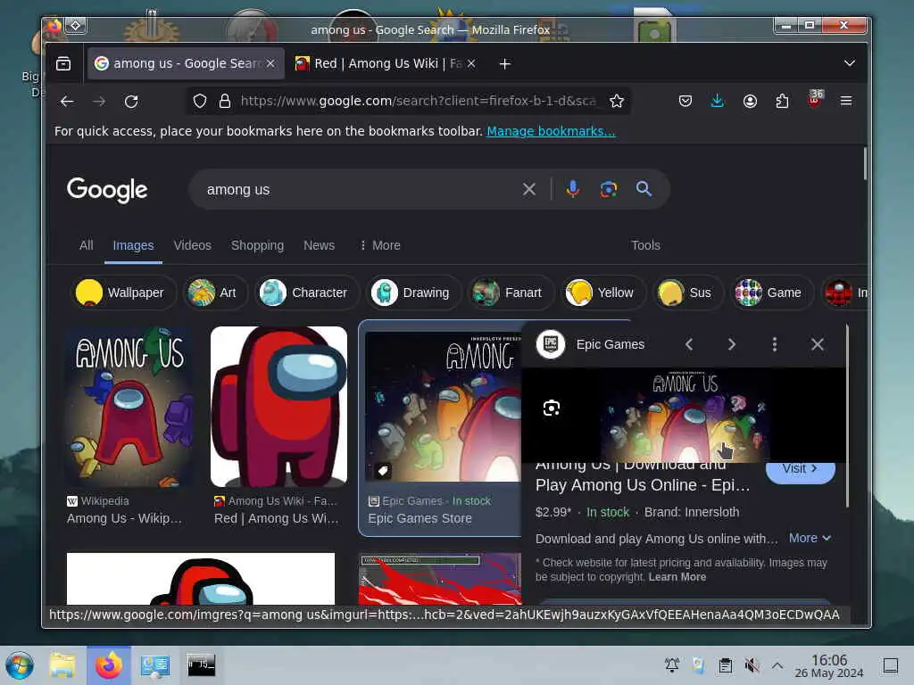The width and height of the screenshot is (914, 685).
Task: Switch to Shopping results tab
Action: (x=257, y=245)
